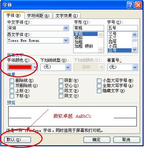Expand the 着重号 emphasis mark dropdown
145x148 pixels.
click(x=135, y=67)
